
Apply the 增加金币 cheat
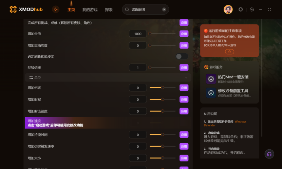pos(184,34)
